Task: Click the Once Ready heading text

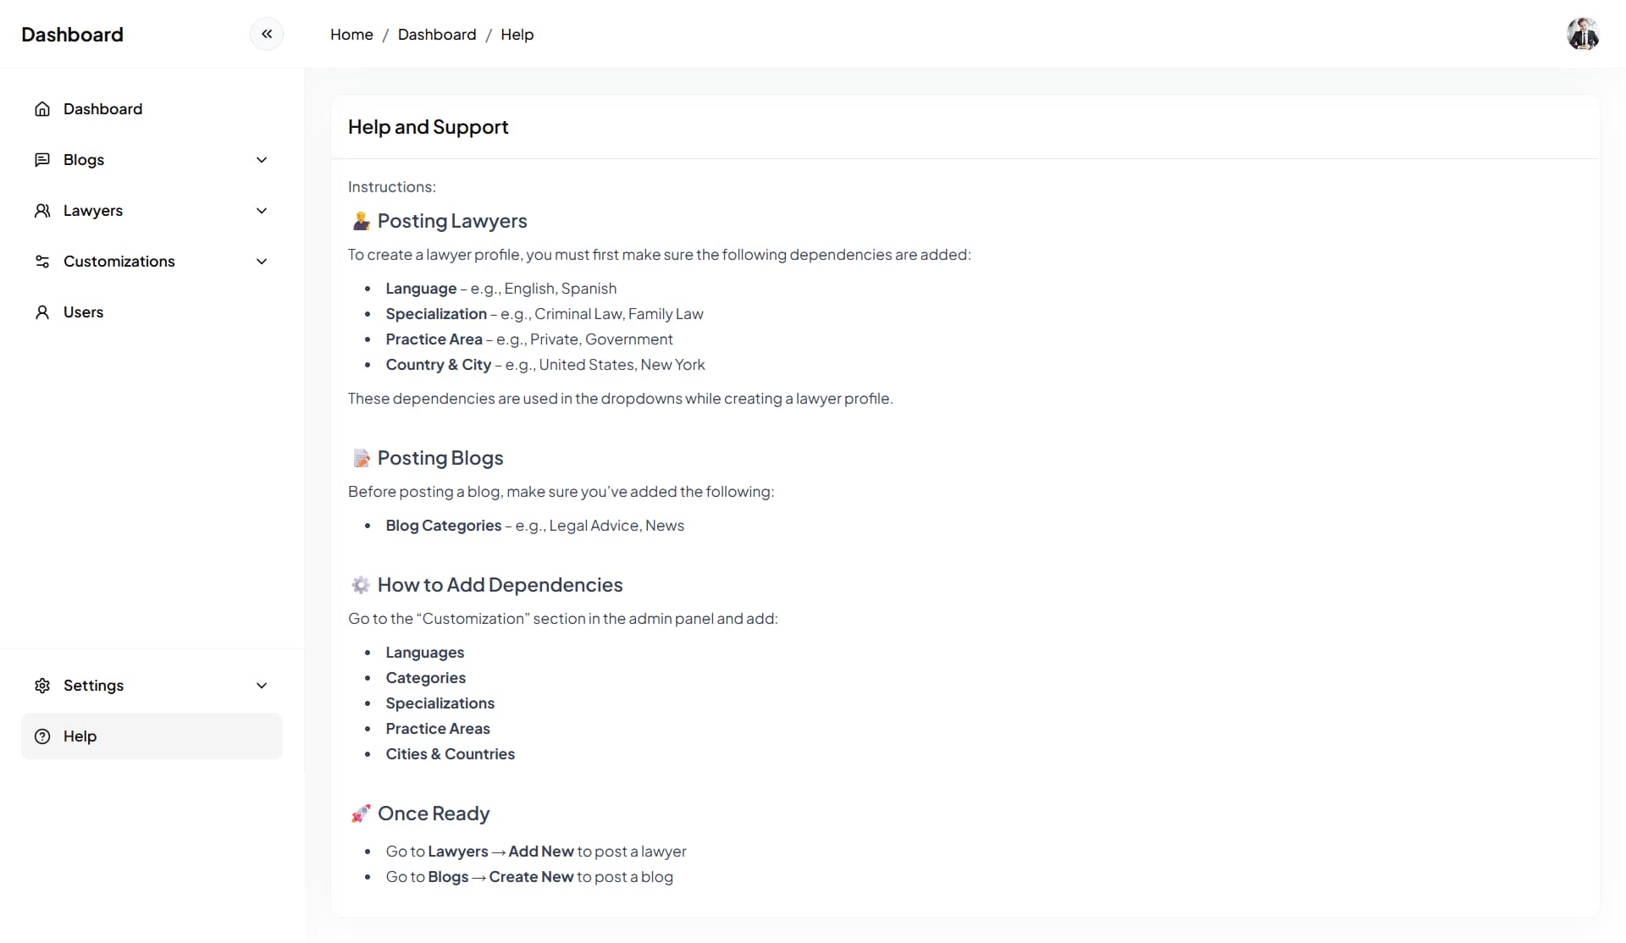Action: click(434, 813)
